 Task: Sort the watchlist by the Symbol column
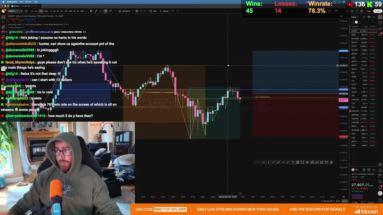(x=354, y=27)
